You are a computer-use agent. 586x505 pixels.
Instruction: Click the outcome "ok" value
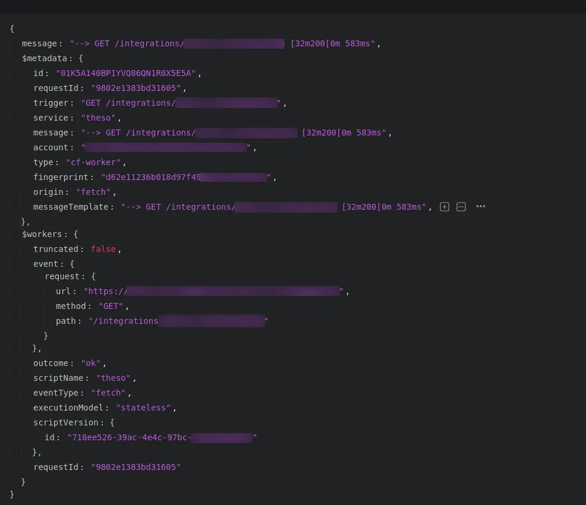coord(91,363)
